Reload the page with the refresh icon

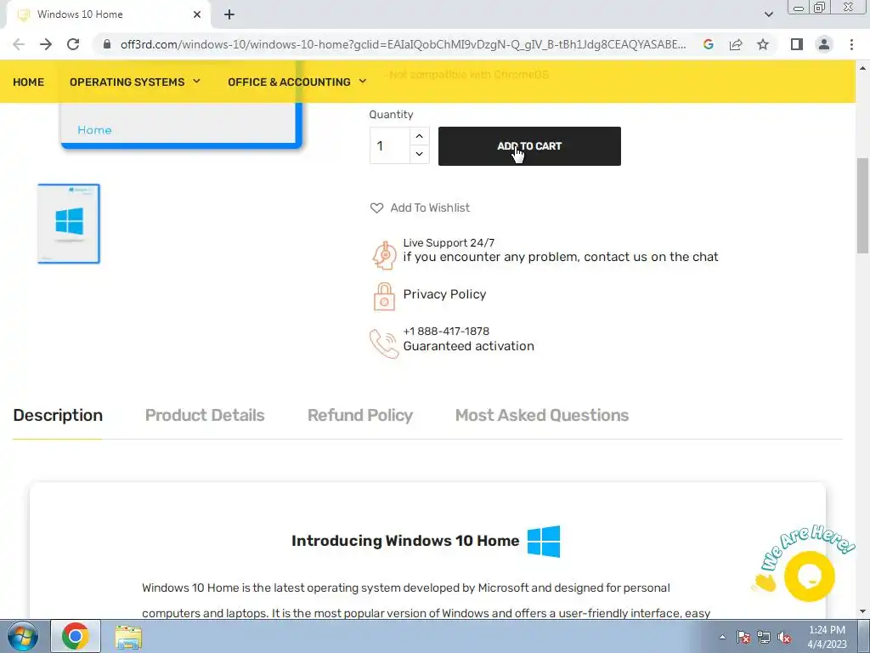[73, 44]
